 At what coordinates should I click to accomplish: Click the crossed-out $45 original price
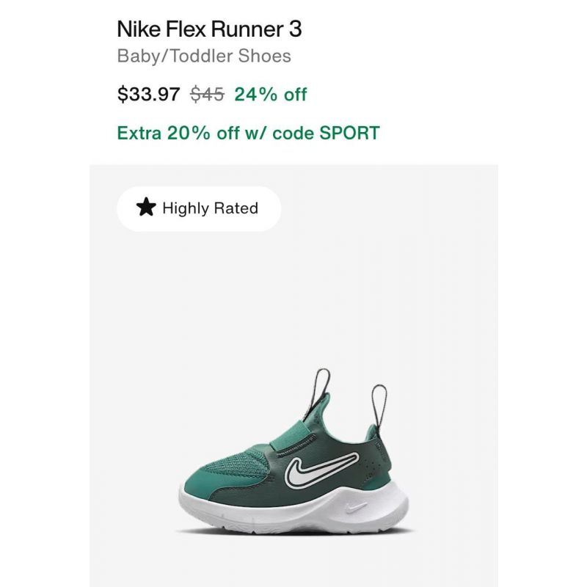[x=207, y=94]
